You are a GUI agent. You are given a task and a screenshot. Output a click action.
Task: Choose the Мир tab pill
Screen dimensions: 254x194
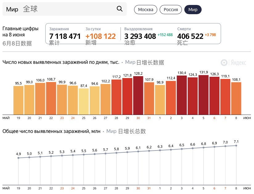tap(193, 10)
